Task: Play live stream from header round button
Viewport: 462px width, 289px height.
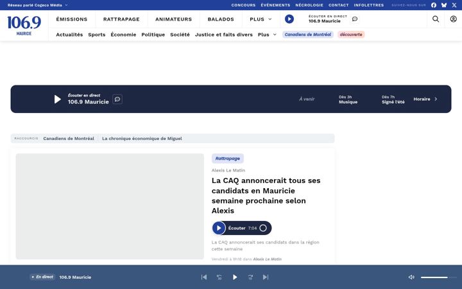Action: pyautogui.click(x=289, y=19)
